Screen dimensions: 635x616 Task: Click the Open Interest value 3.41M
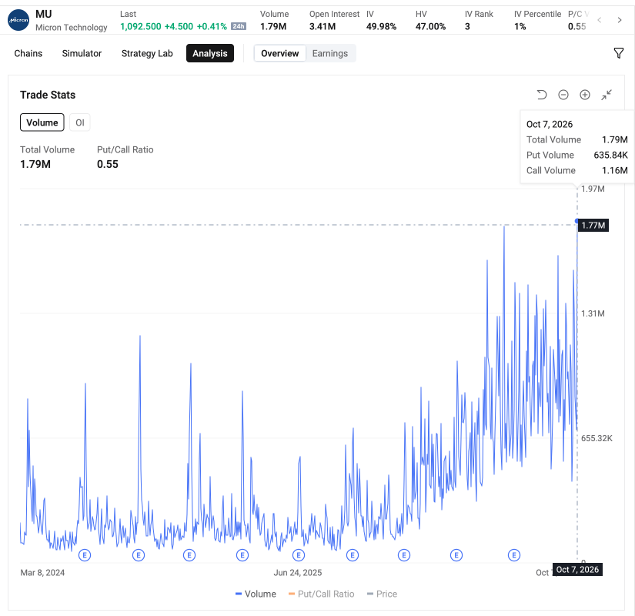pyautogui.click(x=323, y=26)
